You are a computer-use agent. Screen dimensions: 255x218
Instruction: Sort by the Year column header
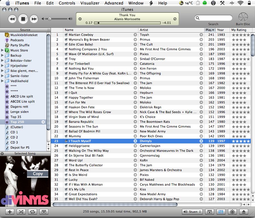223,30
